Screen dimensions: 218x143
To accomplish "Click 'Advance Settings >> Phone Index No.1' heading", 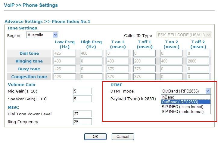I will [x=47, y=22].
